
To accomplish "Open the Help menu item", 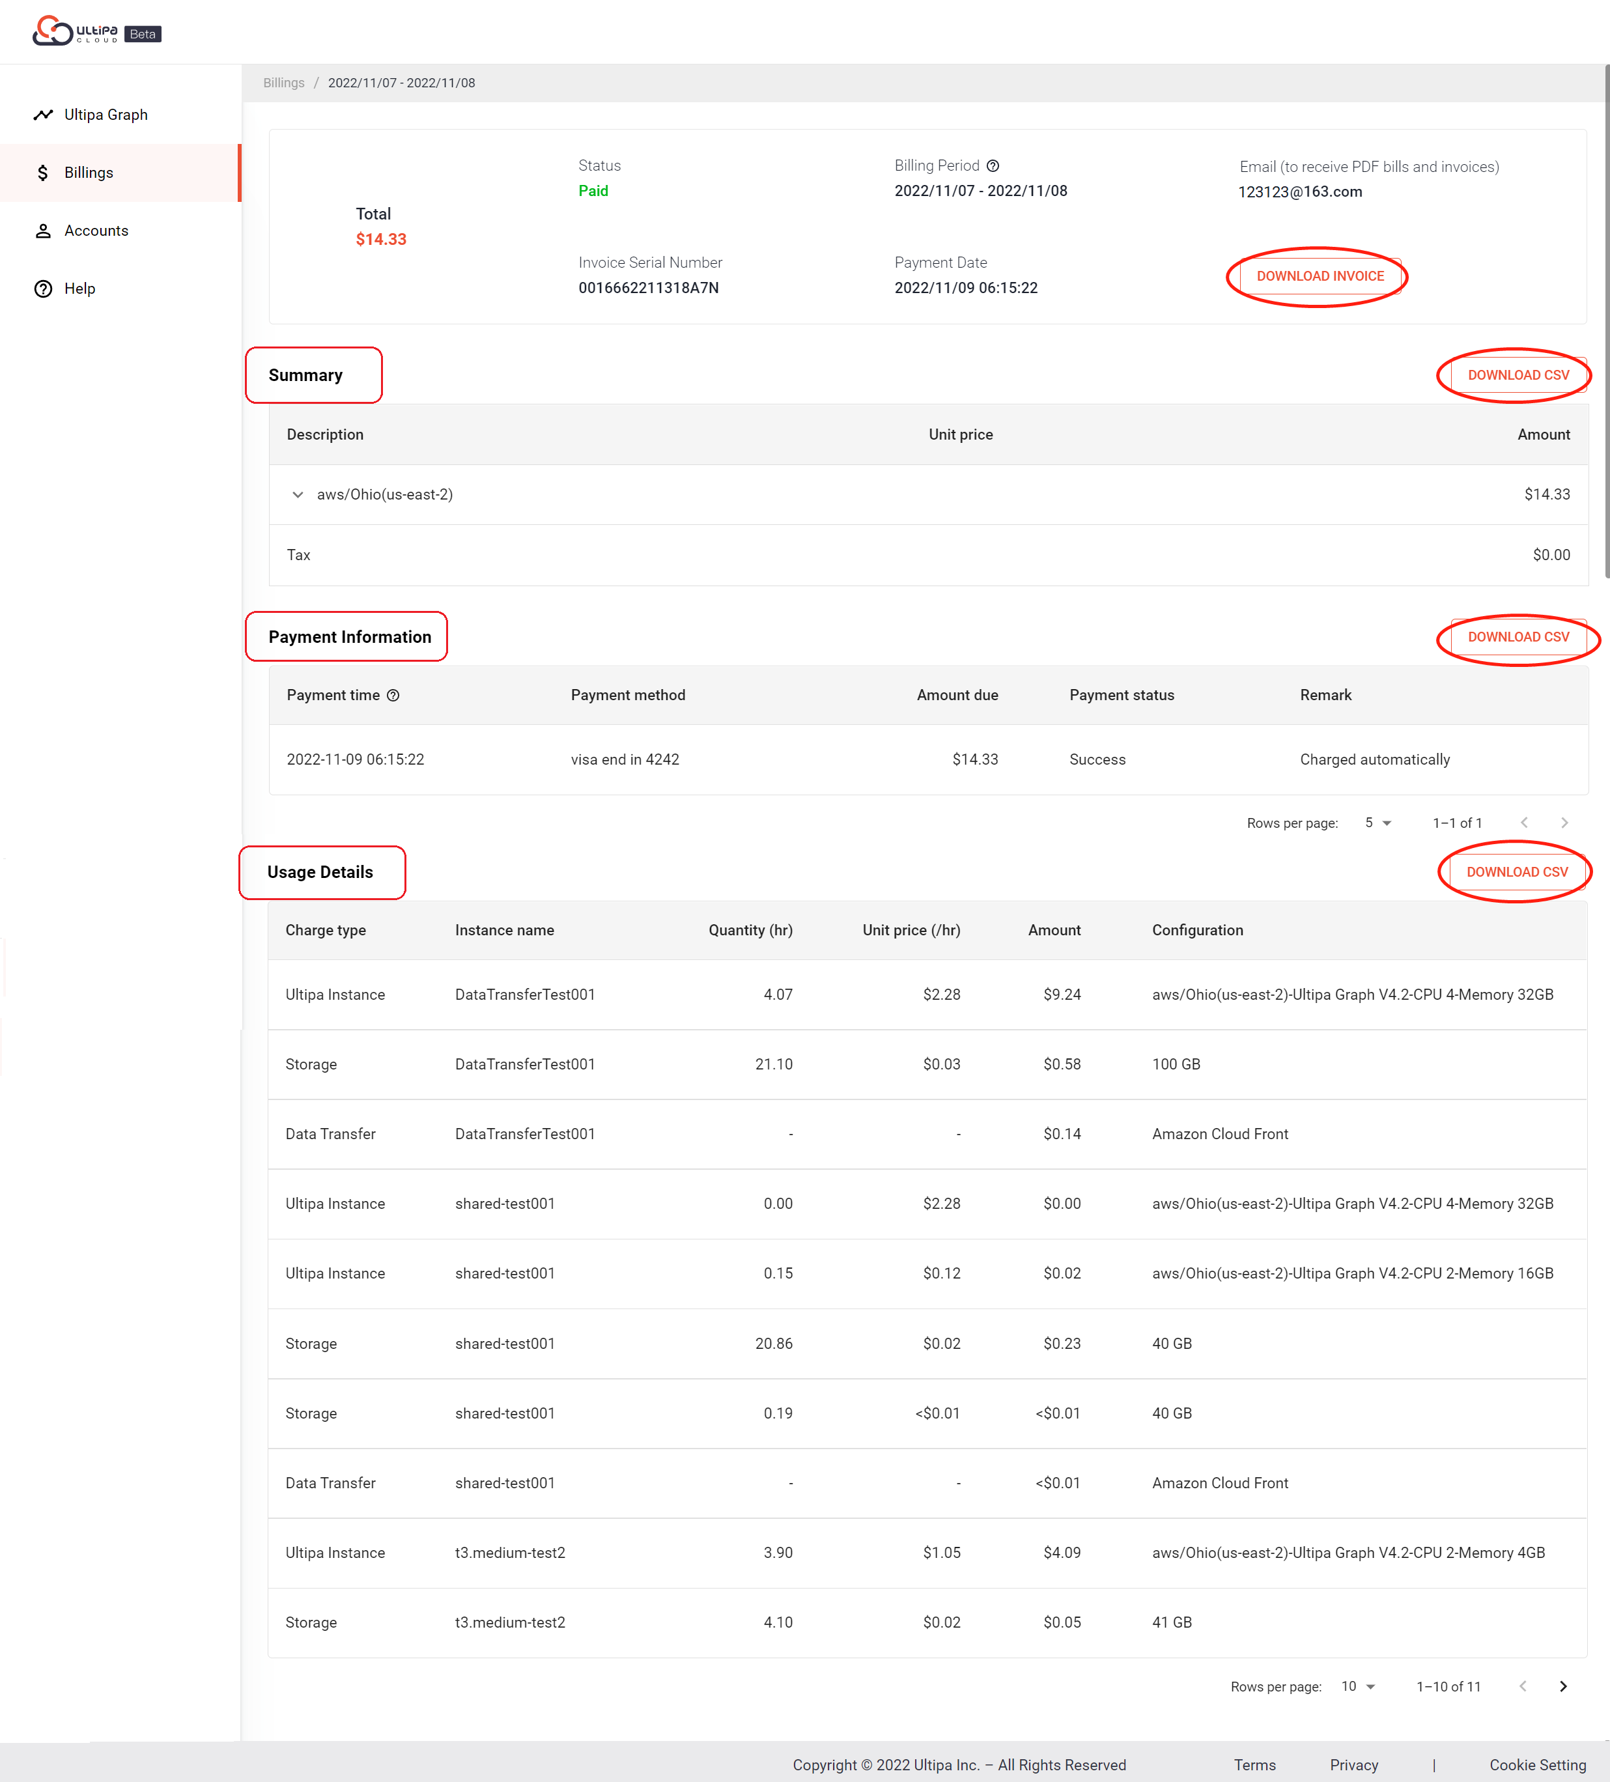I will point(120,289).
